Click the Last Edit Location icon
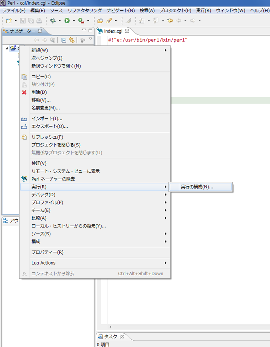 point(170,21)
